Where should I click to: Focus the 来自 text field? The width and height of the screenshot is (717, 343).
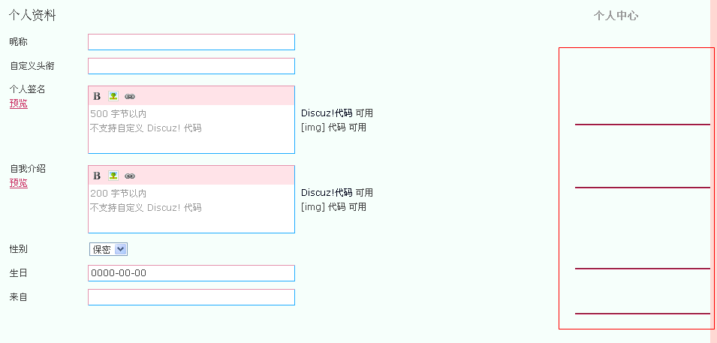pos(191,297)
